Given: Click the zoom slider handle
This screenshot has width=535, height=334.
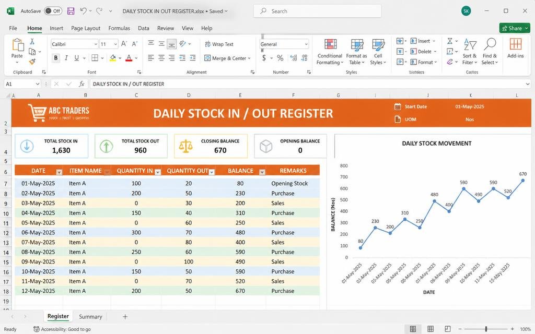Looking at the screenshot, I should pyautogui.click(x=486, y=329).
